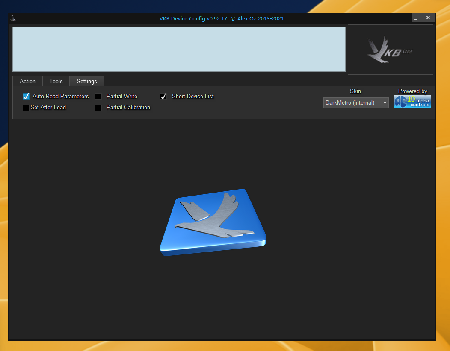Tick the Partial Calibration checkbox

pyautogui.click(x=98, y=108)
